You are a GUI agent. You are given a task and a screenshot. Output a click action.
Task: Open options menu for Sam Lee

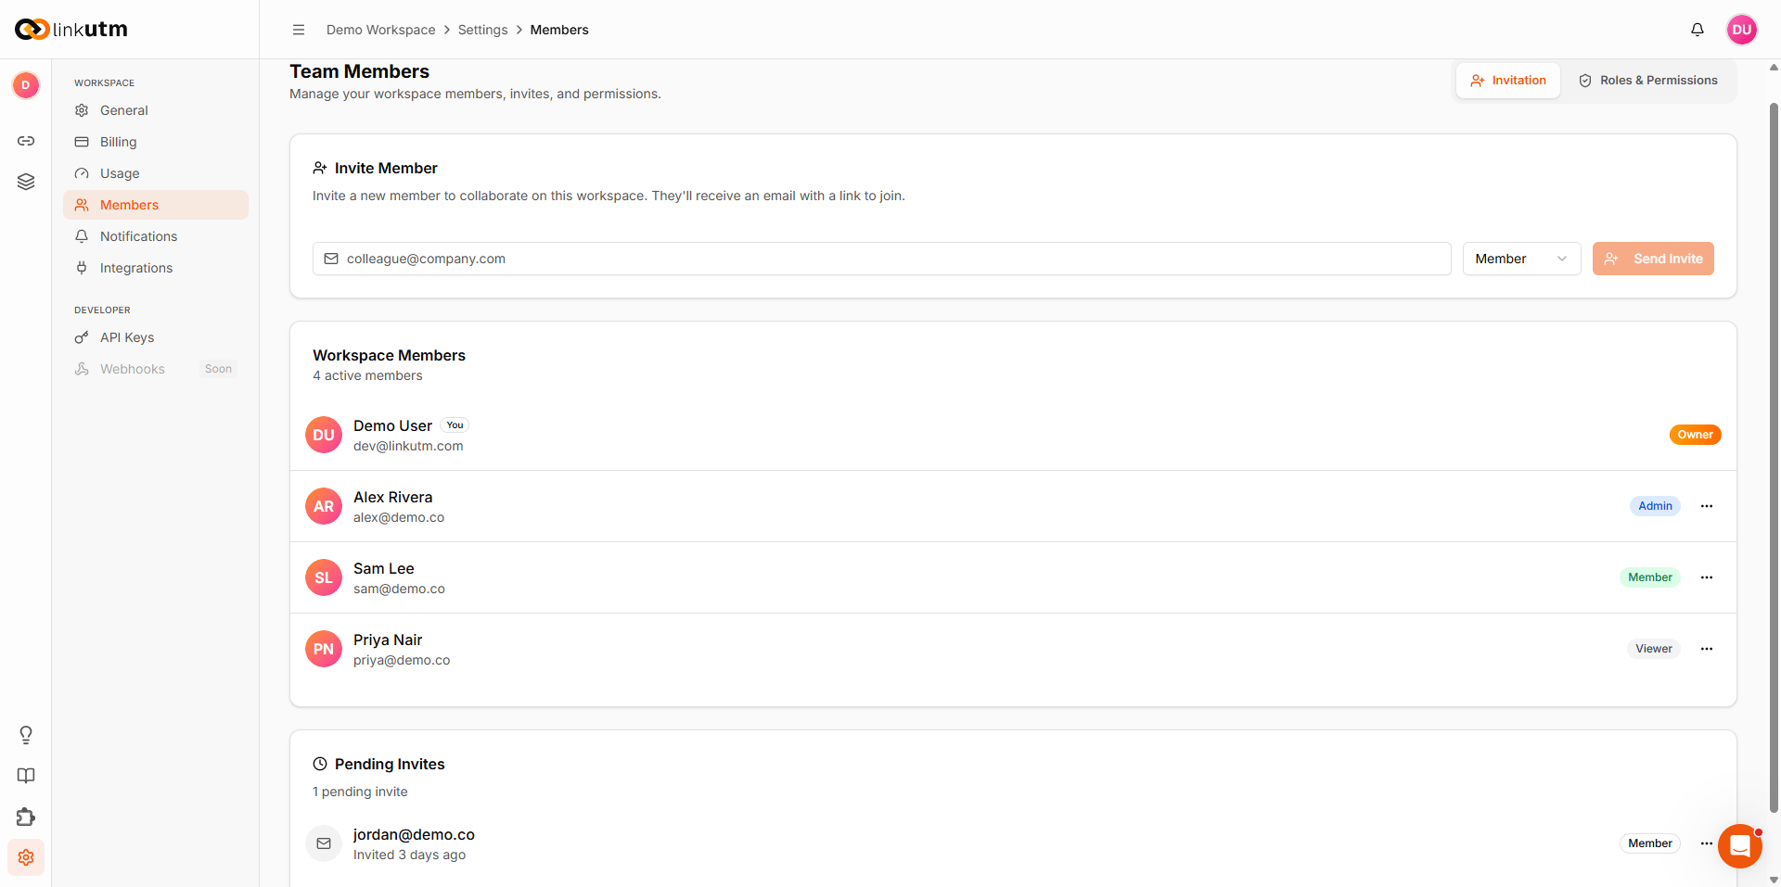tap(1707, 577)
